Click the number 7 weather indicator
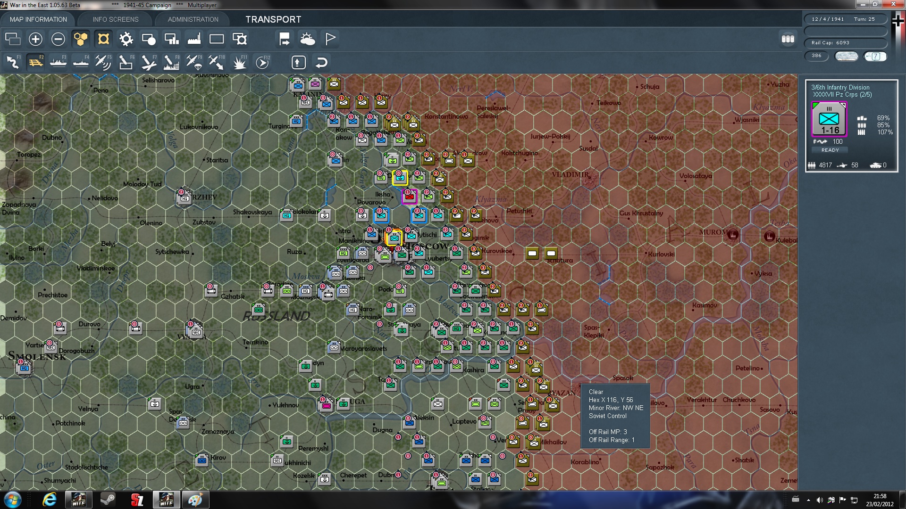The image size is (906, 509). (875, 56)
